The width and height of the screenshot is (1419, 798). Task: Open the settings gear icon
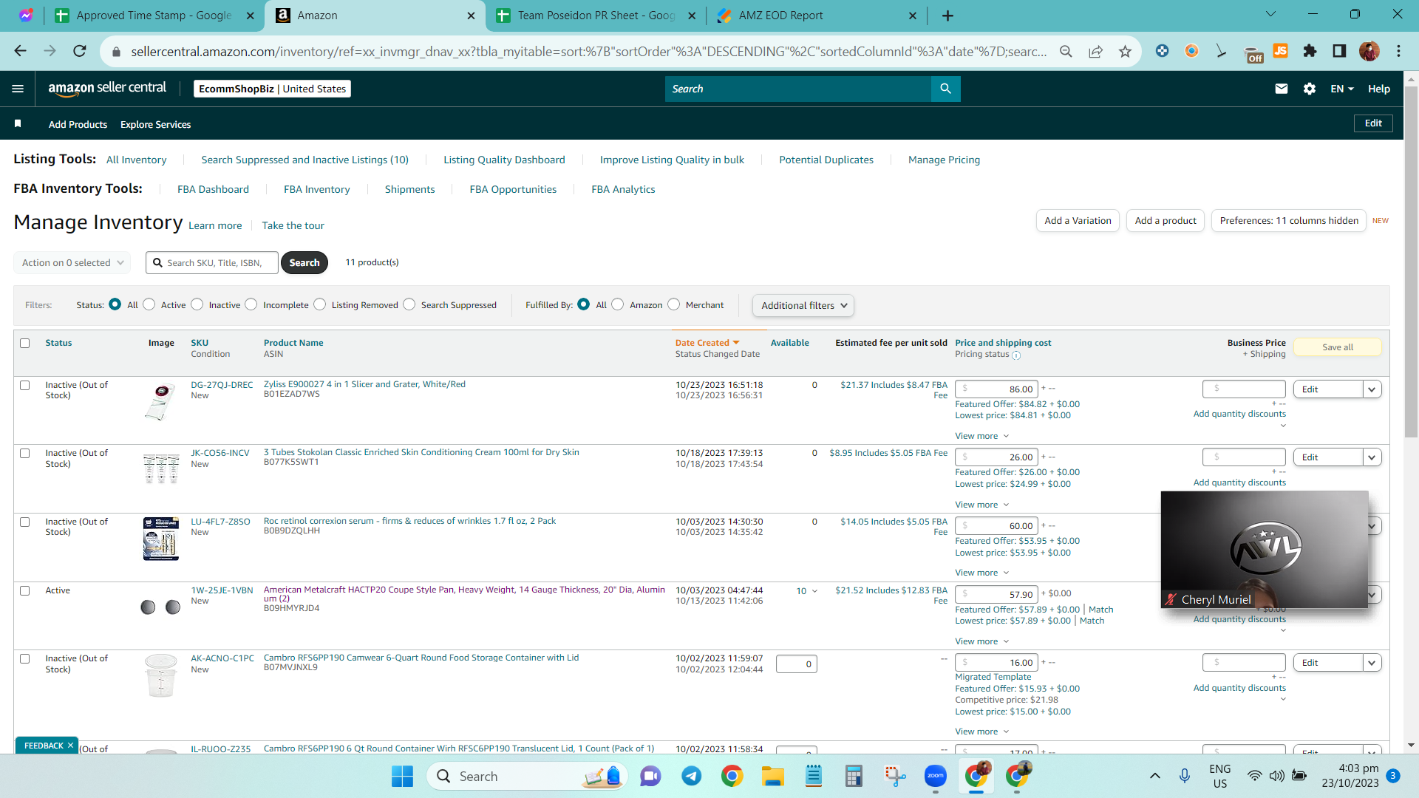click(1310, 89)
